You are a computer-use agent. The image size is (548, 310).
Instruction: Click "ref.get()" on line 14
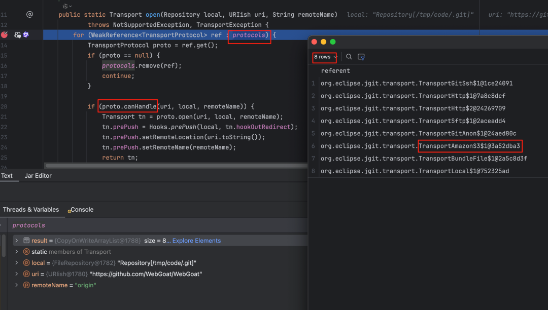click(x=198, y=45)
